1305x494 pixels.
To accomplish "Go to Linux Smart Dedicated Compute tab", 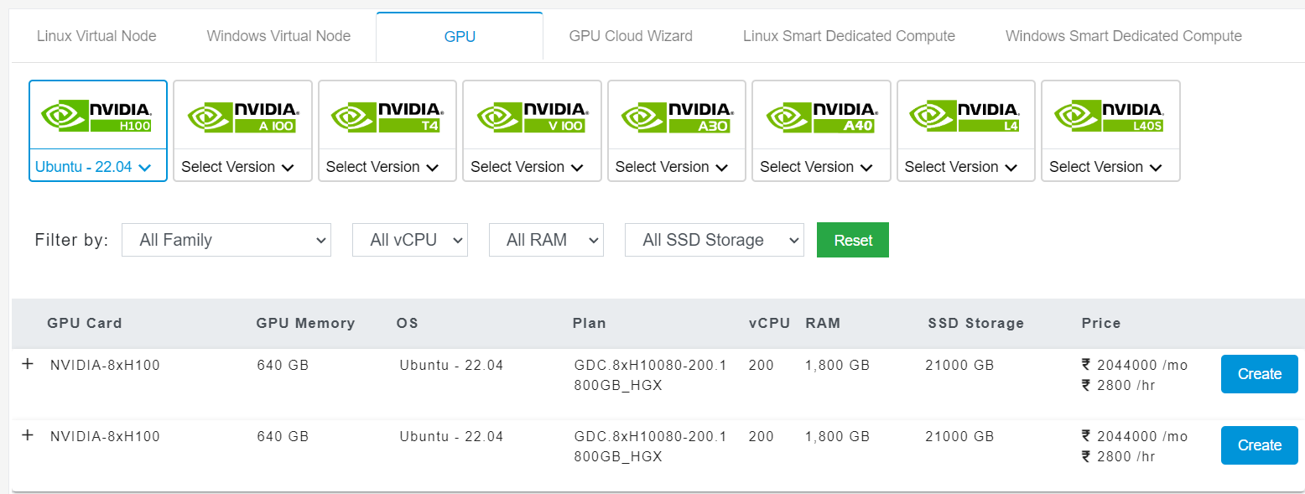I will tap(849, 36).
